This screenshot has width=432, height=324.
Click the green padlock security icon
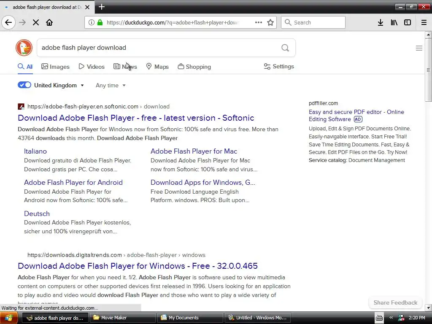coord(100,22)
